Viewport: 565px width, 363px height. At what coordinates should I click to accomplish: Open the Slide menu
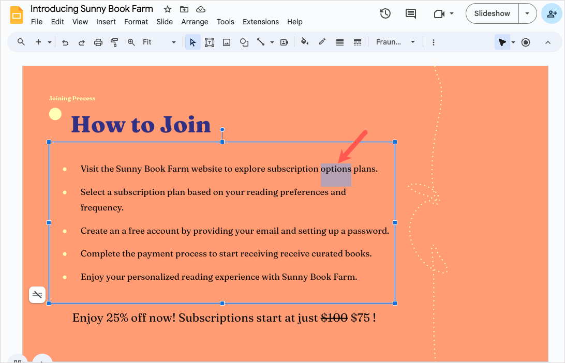(x=165, y=22)
